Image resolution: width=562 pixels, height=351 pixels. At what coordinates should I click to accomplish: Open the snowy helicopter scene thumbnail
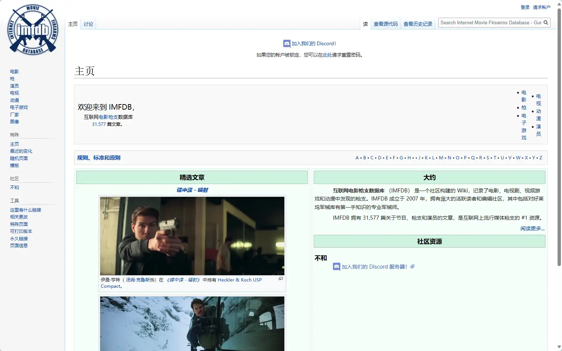tap(192, 324)
